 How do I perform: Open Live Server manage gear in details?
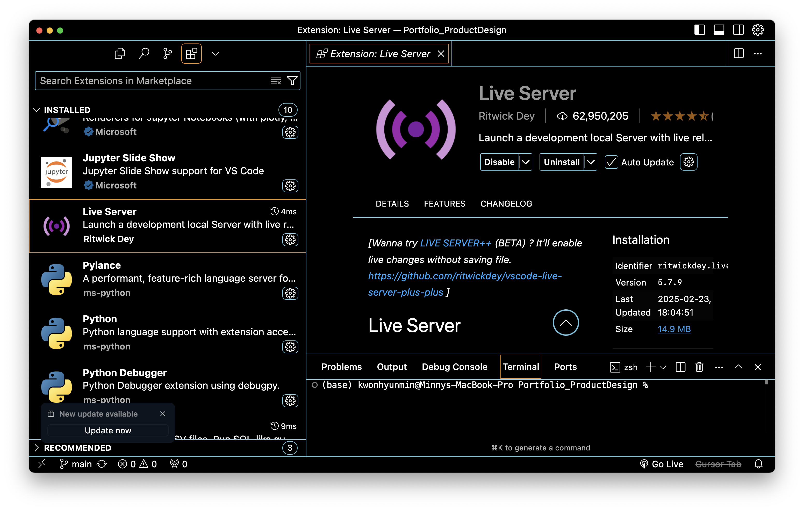point(688,162)
